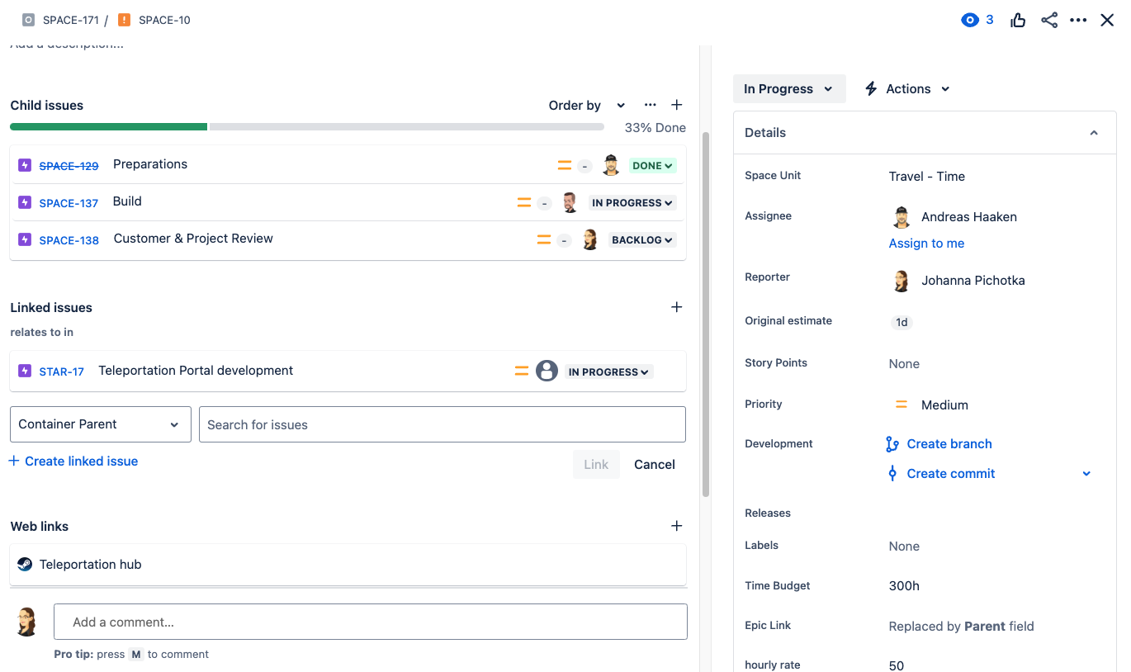This screenshot has height=672, width=1131.
Task: Open the top-right more actions ellipsis menu
Action: point(1078,20)
